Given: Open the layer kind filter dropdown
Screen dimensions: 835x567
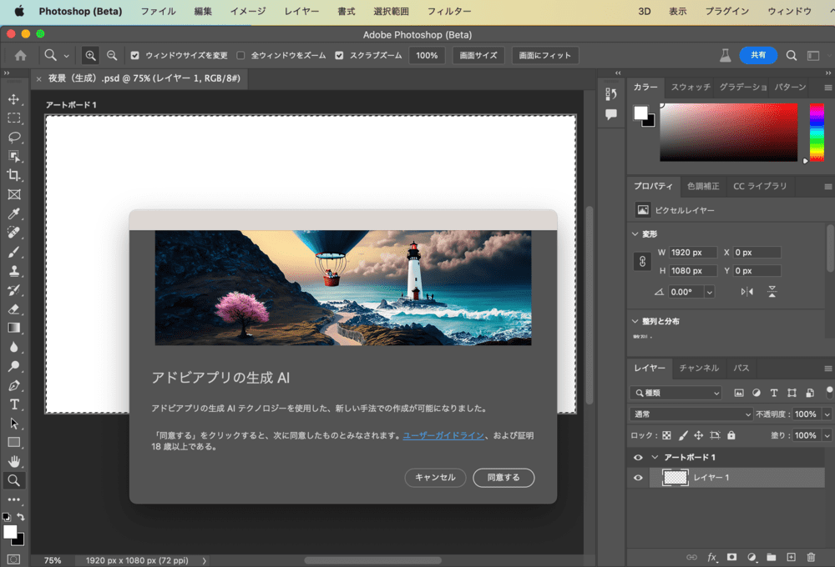Looking at the screenshot, I should [x=676, y=393].
